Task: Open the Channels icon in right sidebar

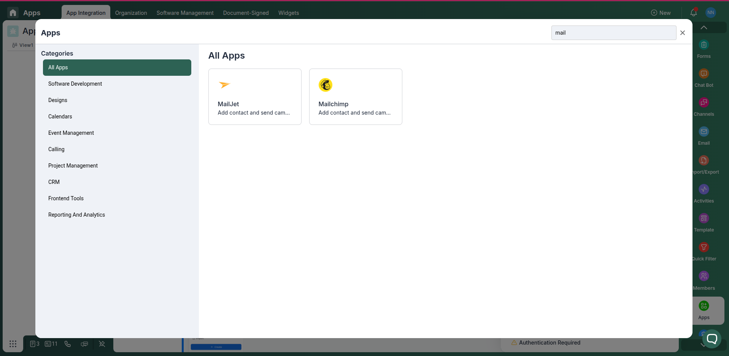Action: point(704,102)
